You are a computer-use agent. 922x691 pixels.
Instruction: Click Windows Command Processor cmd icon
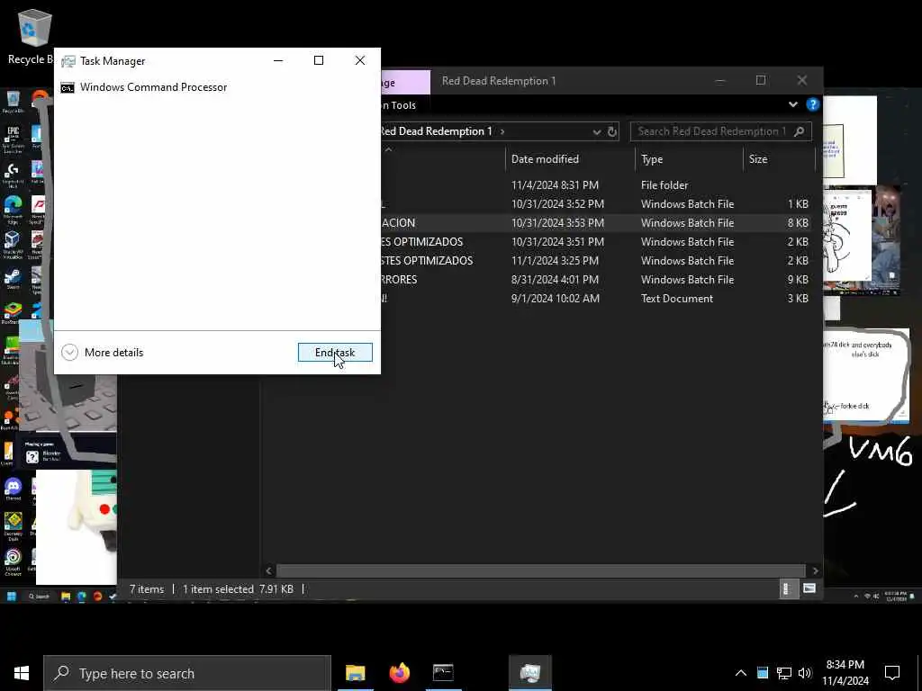(68, 87)
